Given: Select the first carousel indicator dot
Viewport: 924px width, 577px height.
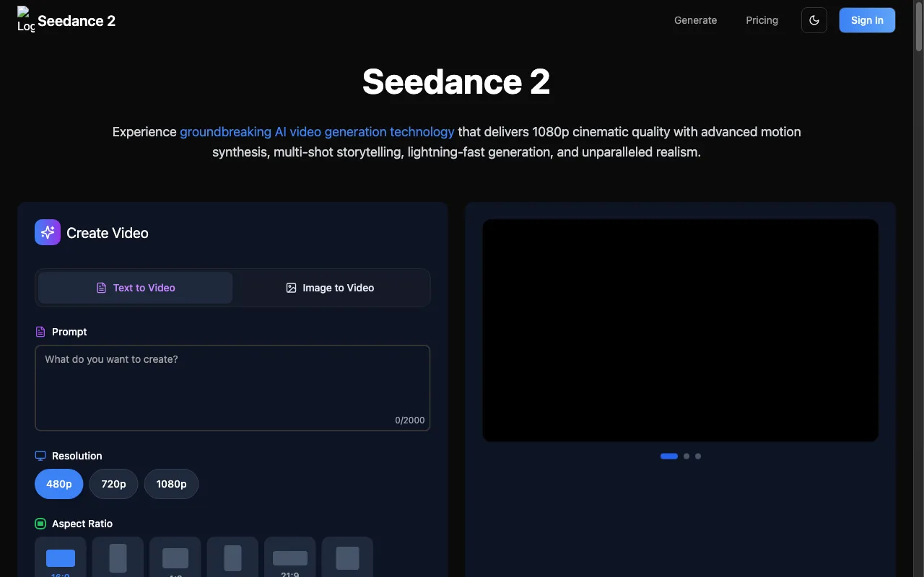Looking at the screenshot, I should (x=669, y=456).
